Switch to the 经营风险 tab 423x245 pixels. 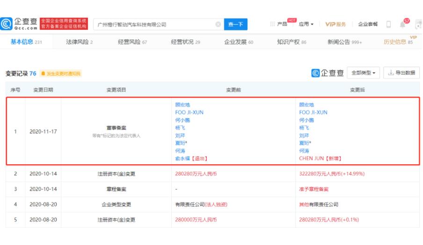[x=132, y=42]
